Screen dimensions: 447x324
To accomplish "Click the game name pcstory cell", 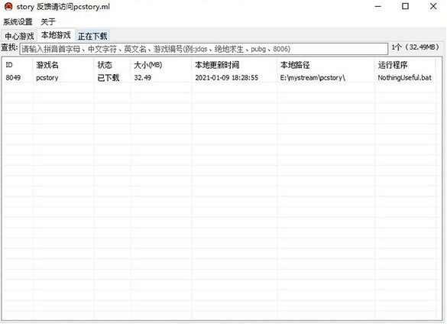I will point(47,78).
